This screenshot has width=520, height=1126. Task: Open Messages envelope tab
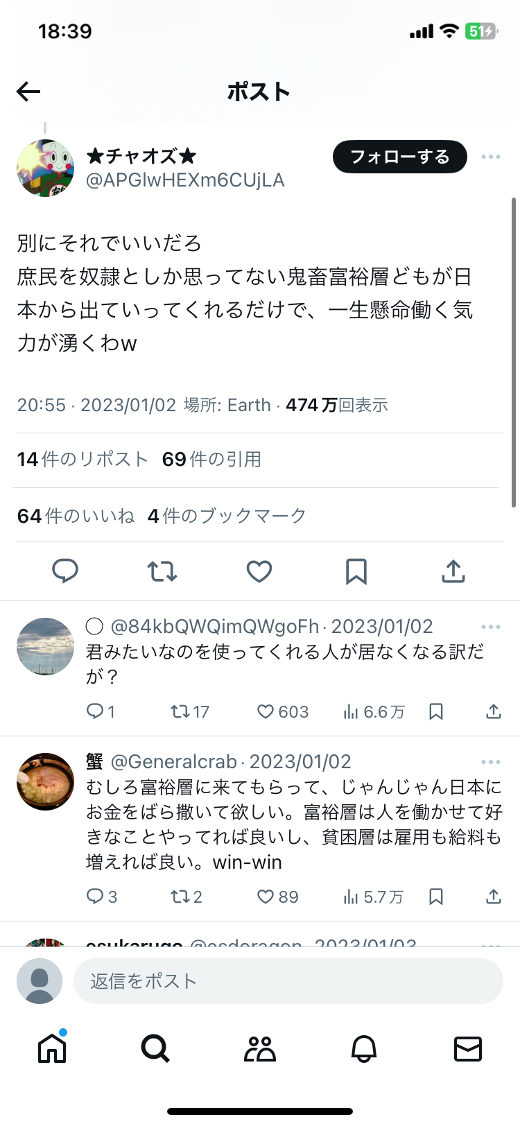pos(468,1049)
